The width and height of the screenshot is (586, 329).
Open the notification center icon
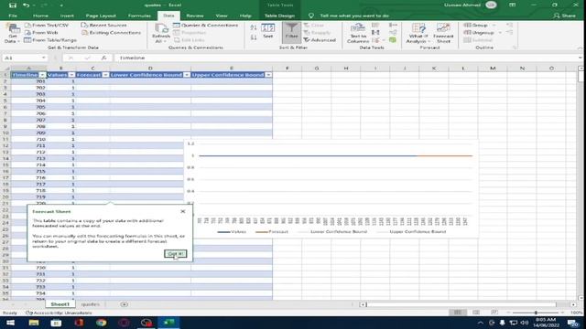tap(572, 323)
